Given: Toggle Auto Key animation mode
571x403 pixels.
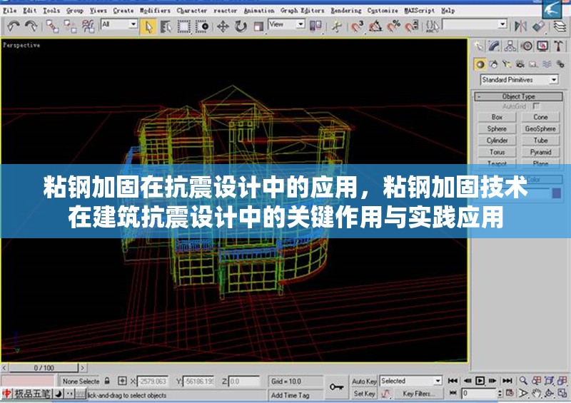Looking at the screenshot, I should coord(364,381).
